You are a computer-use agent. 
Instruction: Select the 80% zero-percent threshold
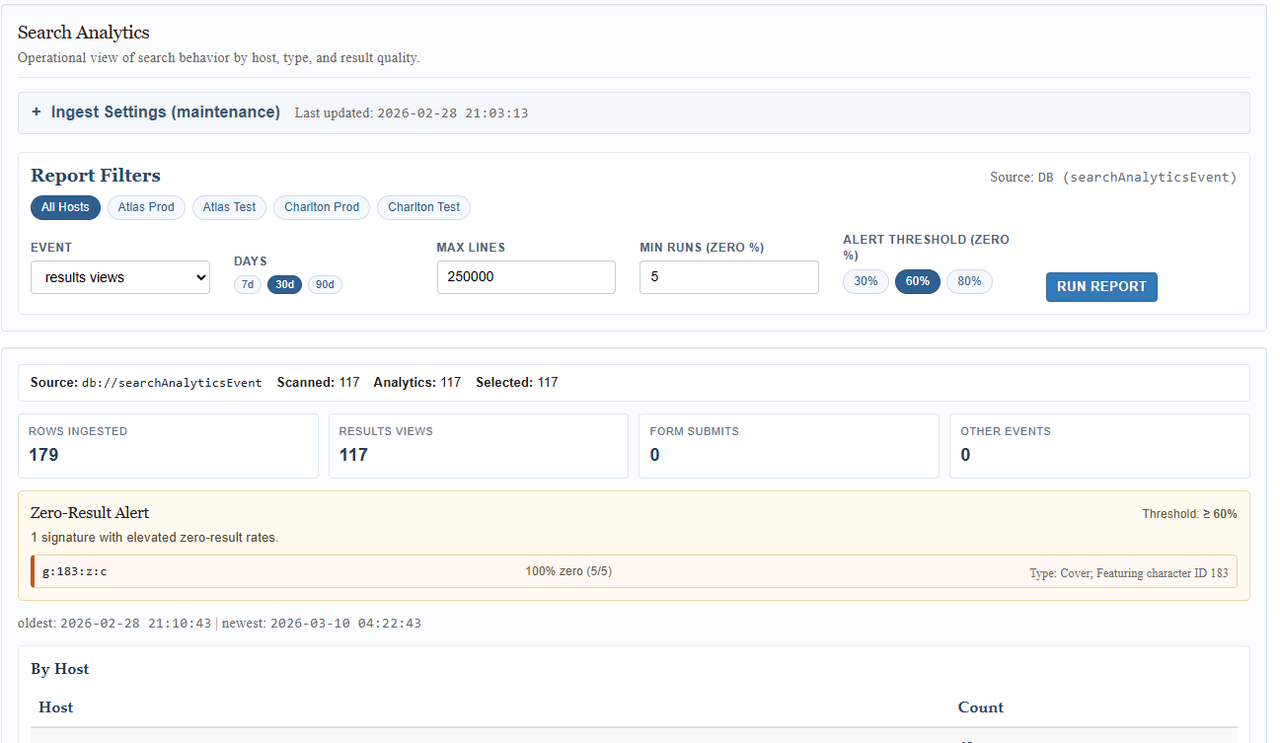[969, 281]
